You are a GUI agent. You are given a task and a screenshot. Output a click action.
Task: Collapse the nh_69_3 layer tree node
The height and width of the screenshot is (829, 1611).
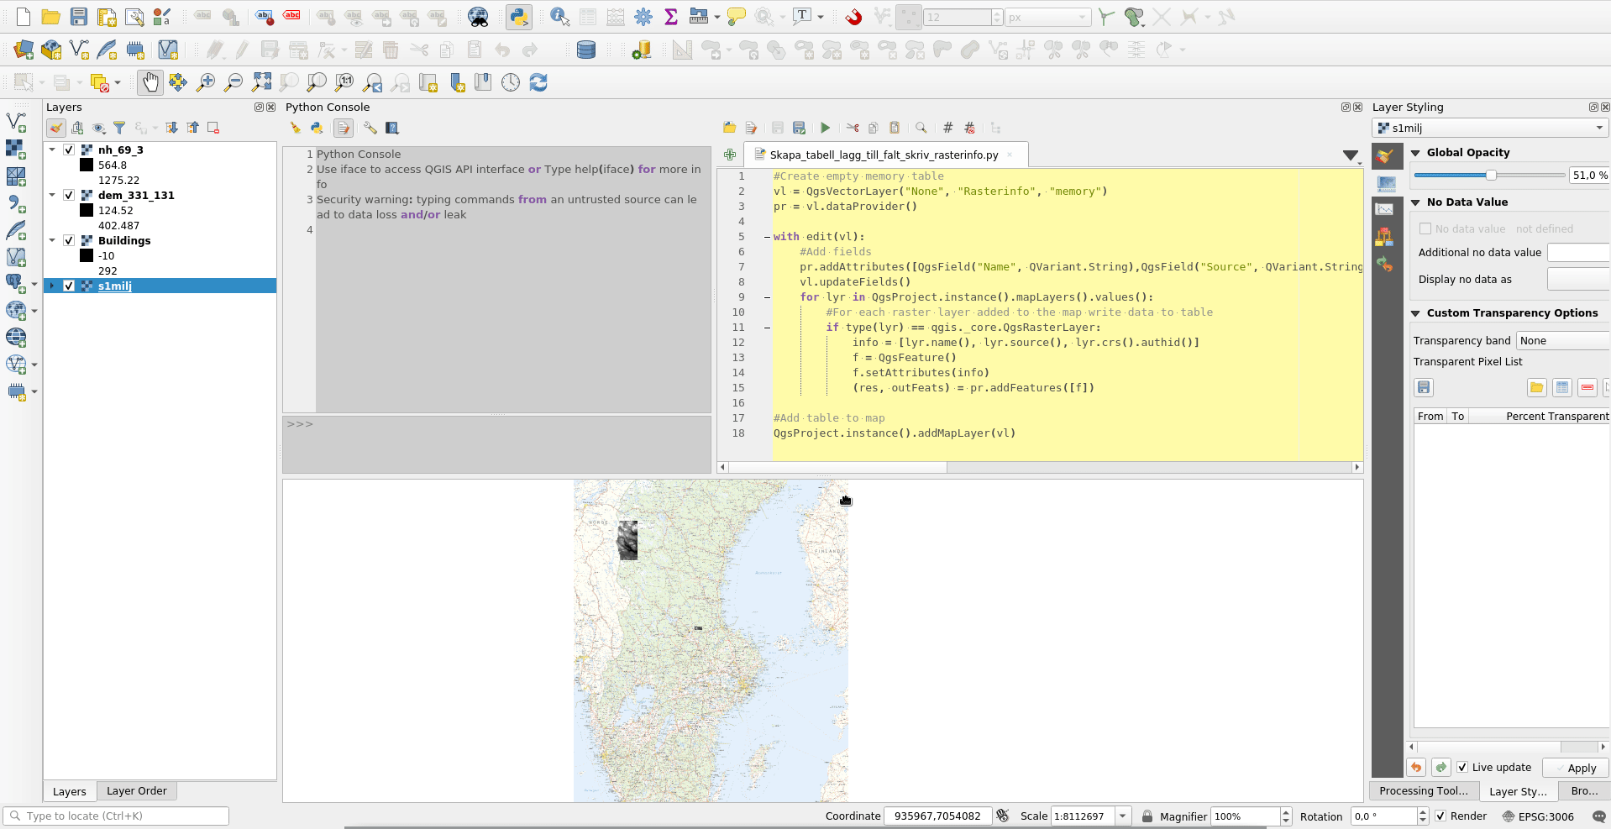click(52, 150)
